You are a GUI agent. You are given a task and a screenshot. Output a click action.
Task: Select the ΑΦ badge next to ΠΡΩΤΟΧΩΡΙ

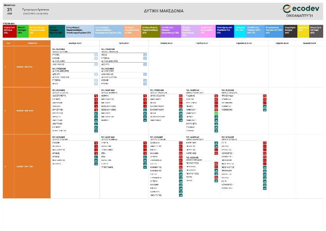point(265,171)
